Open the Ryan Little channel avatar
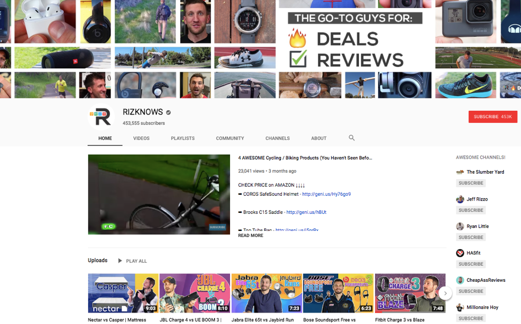Image resolution: width=521 pixels, height=324 pixels. (x=459, y=226)
